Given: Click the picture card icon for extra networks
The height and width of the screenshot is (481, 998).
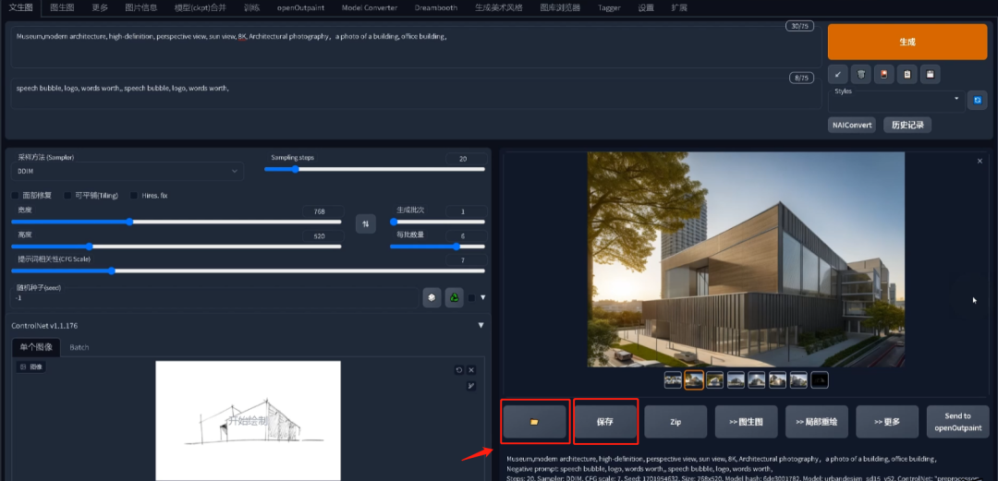Looking at the screenshot, I should pos(883,75).
